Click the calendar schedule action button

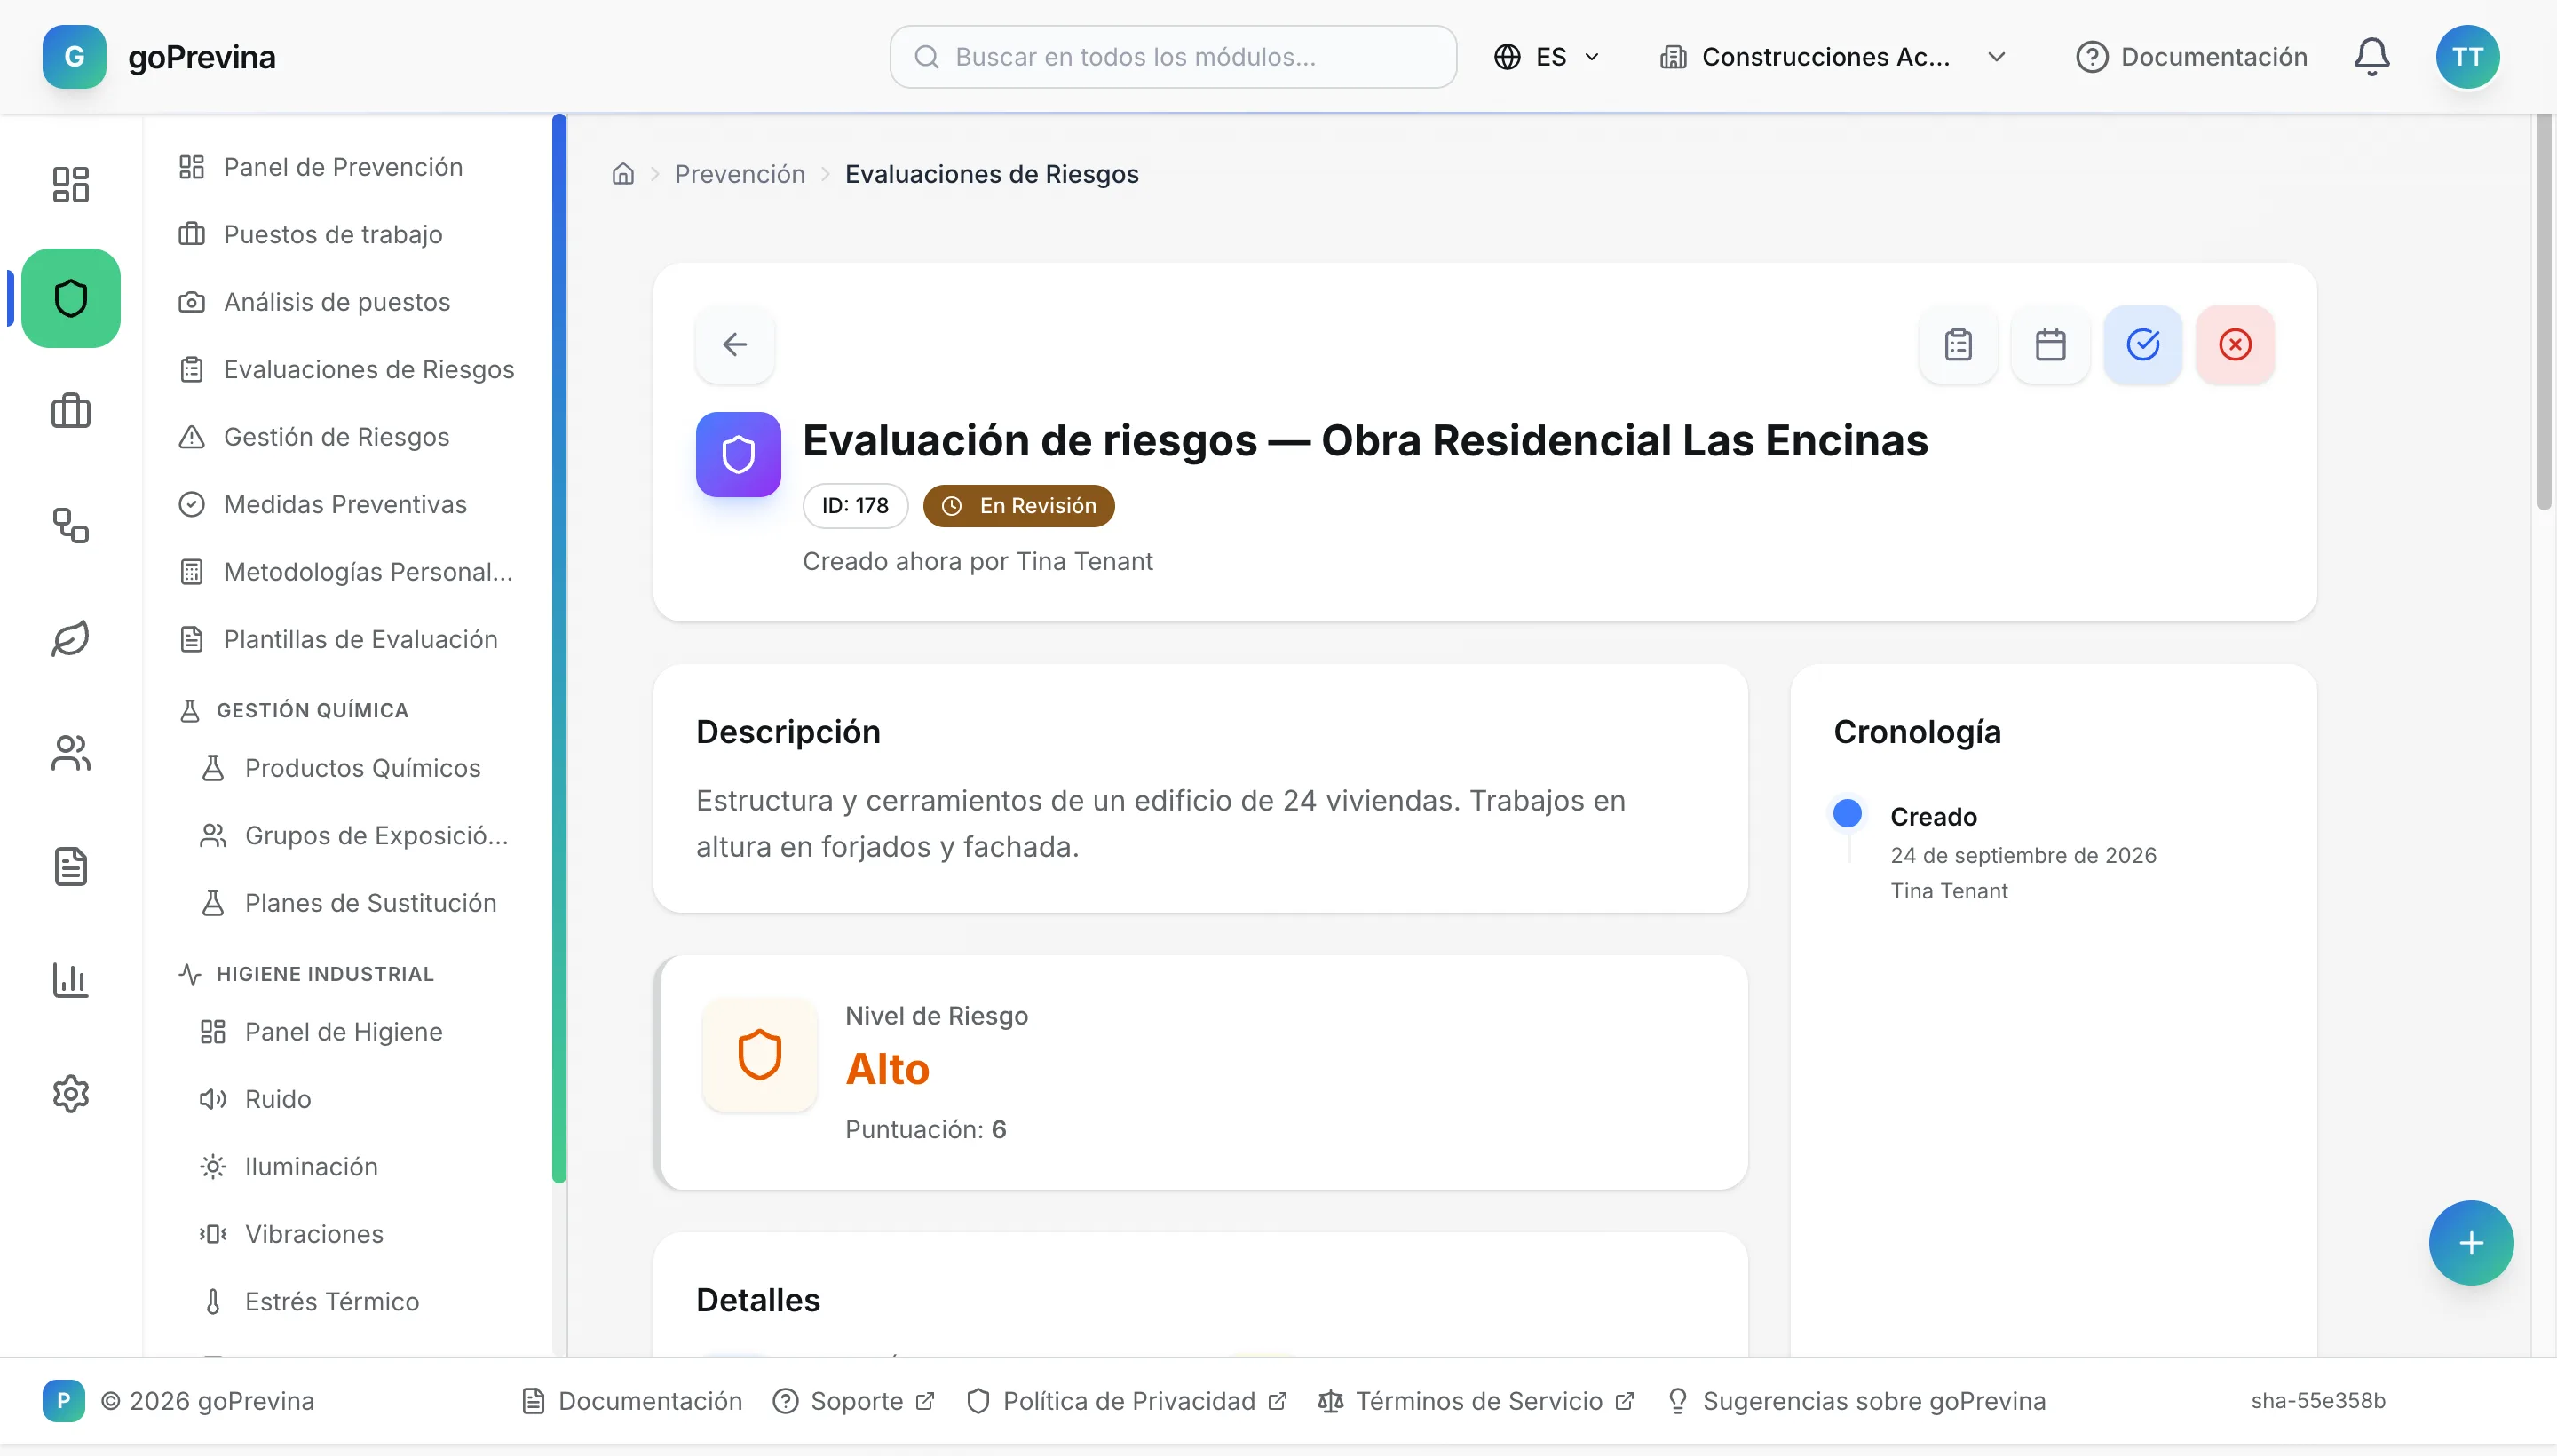[x=2050, y=344]
